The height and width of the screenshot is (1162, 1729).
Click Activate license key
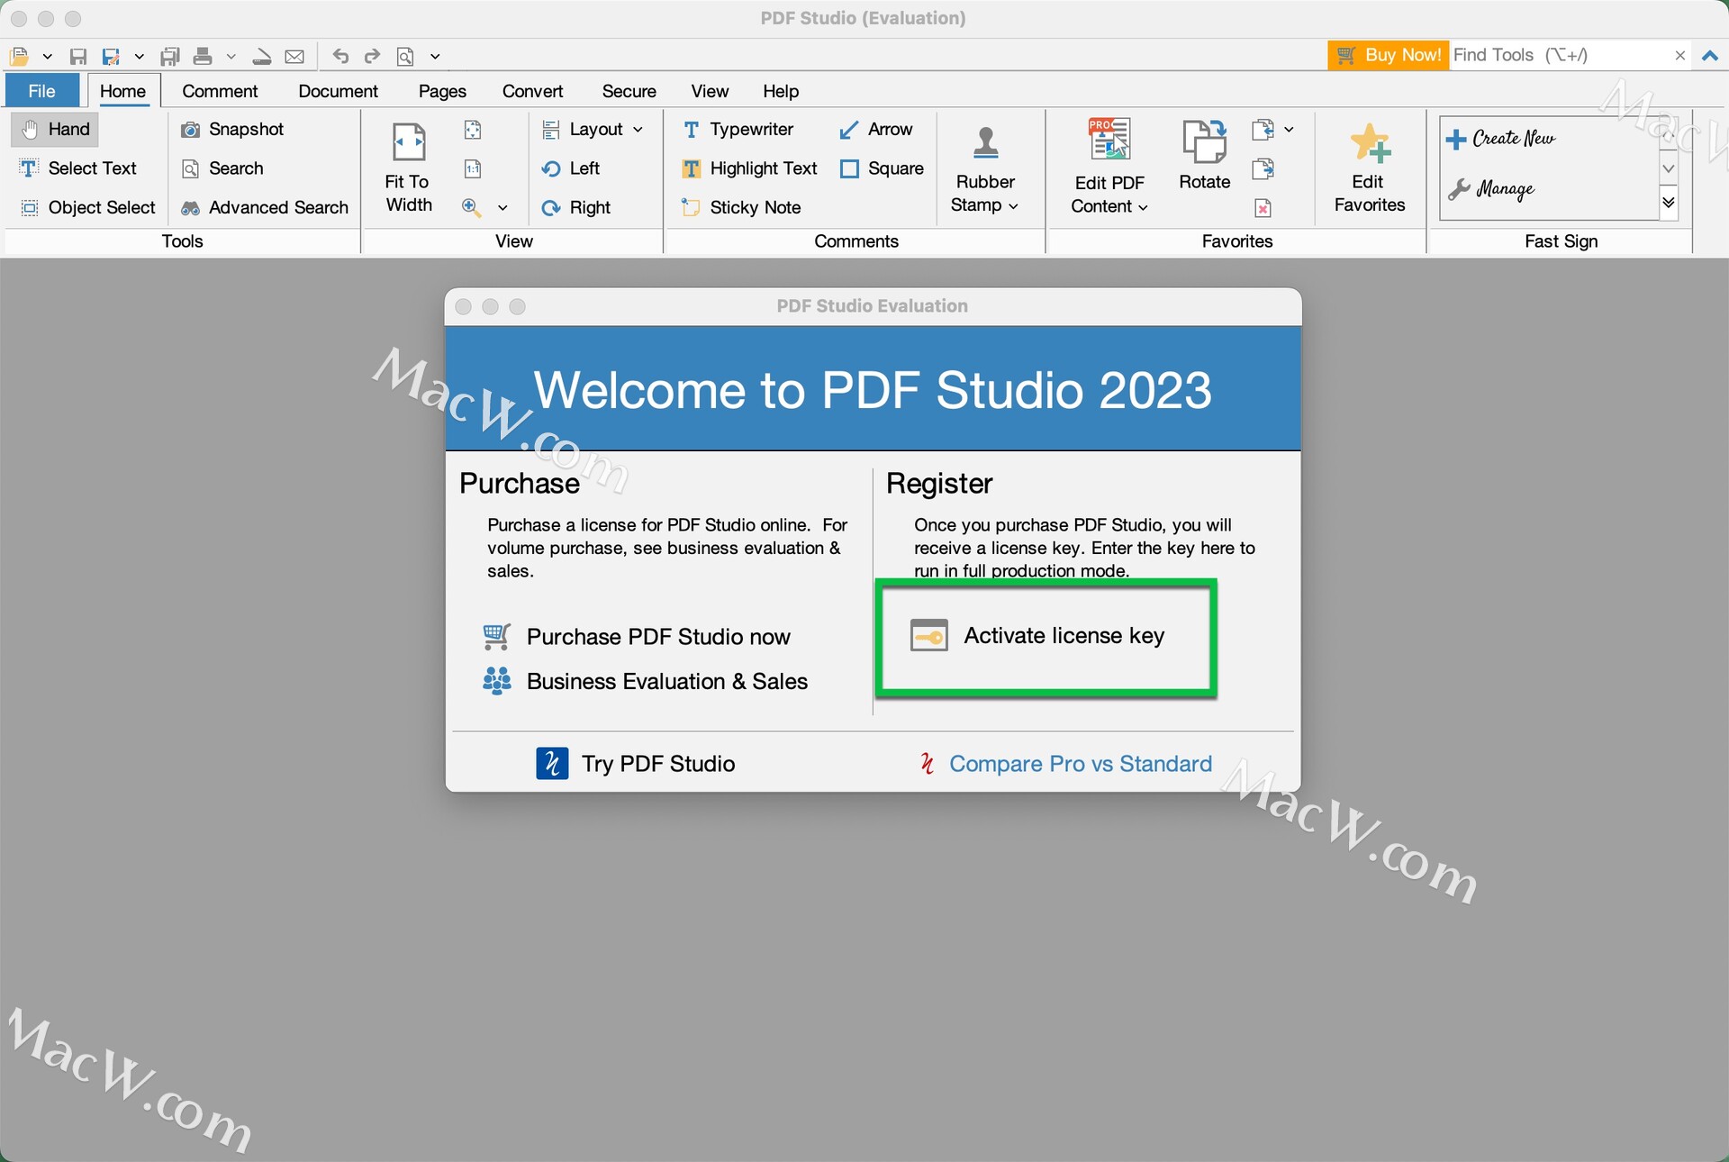(1037, 636)
